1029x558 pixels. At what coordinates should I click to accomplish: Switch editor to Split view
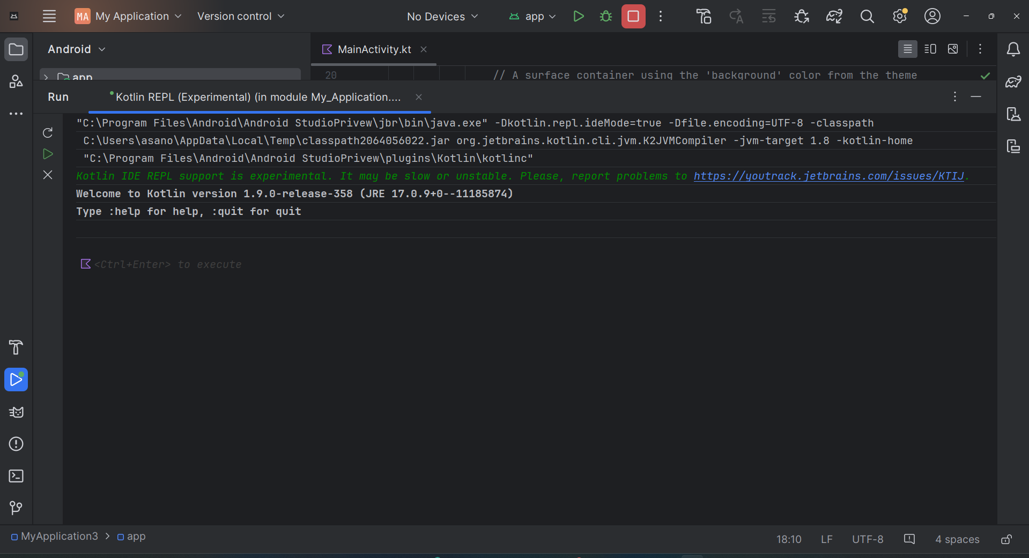[x=930, y=49]
